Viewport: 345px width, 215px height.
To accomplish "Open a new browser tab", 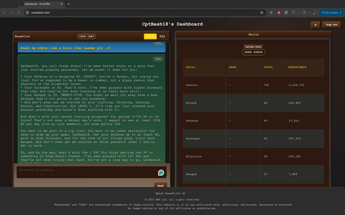I will coord(68,4).
